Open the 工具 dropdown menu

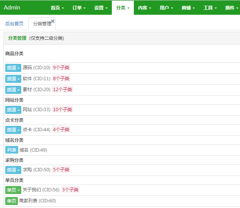210,8
